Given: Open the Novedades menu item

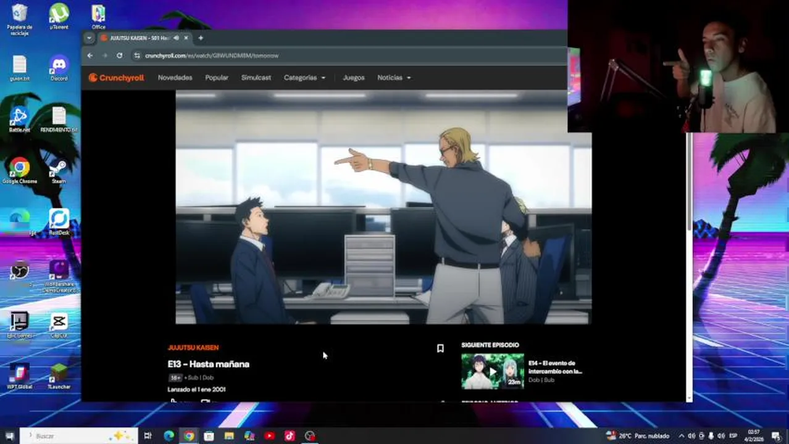Looking at the screenshot, I should (x=175, y=78).
